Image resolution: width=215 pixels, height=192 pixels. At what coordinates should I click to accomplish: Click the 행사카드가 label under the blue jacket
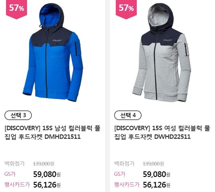point(17,185)
